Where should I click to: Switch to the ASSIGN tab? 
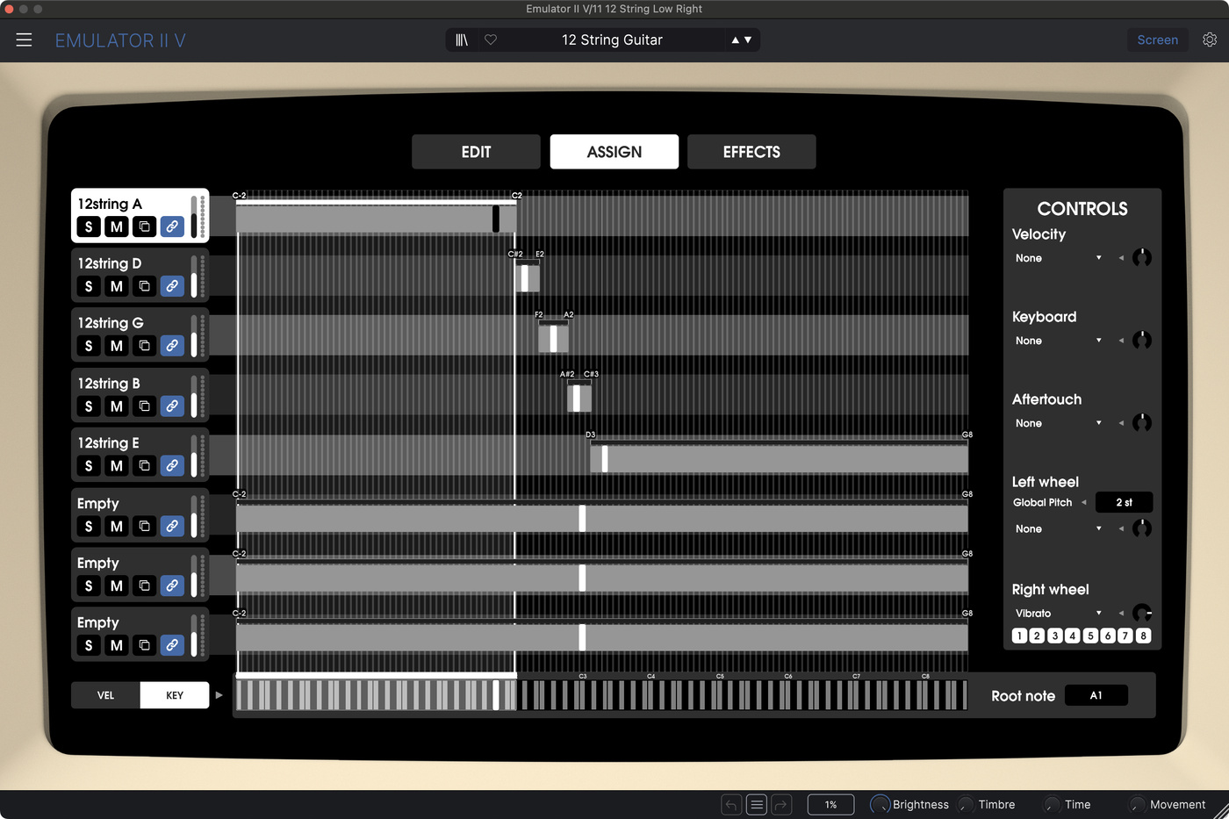click(x=614, y=152)
